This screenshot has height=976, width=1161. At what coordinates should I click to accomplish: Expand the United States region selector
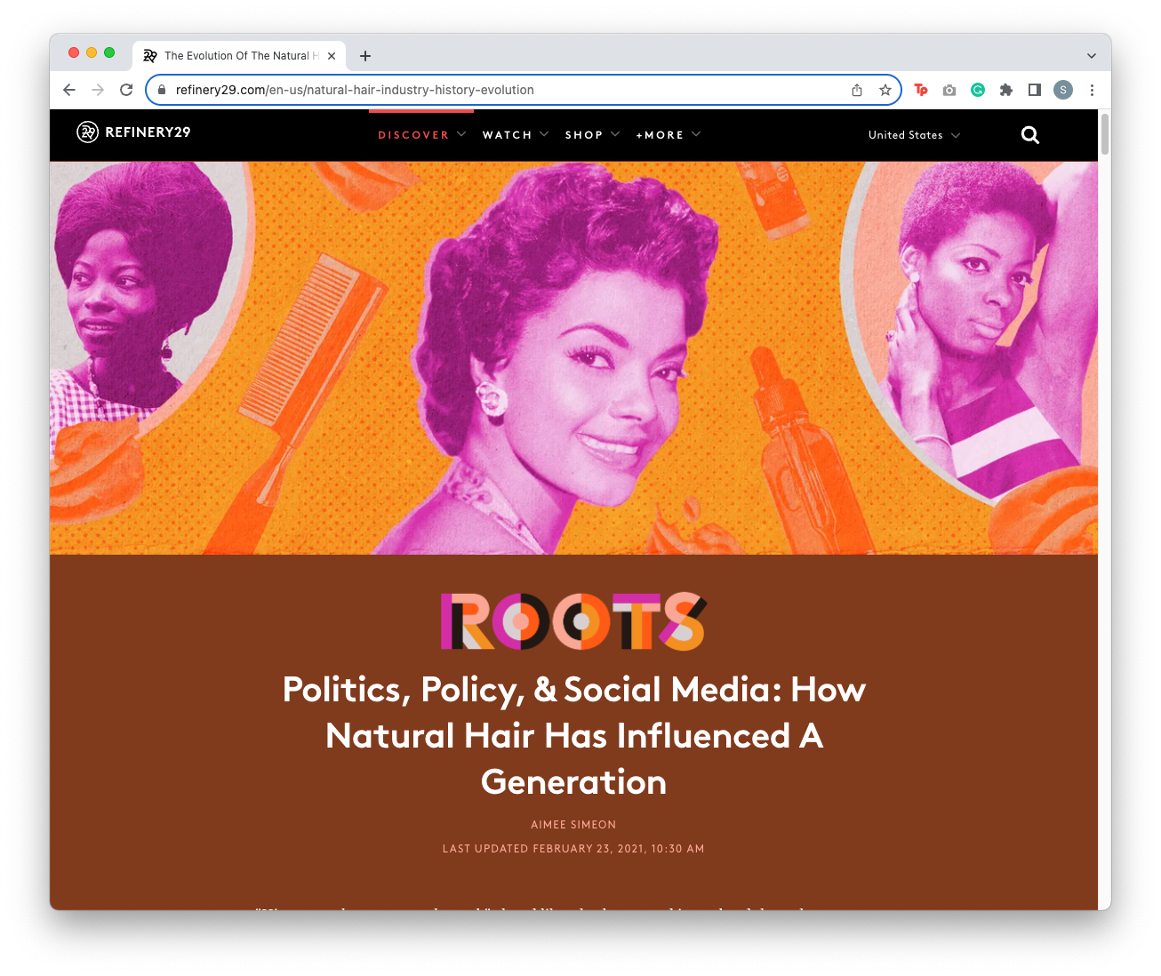914,135
